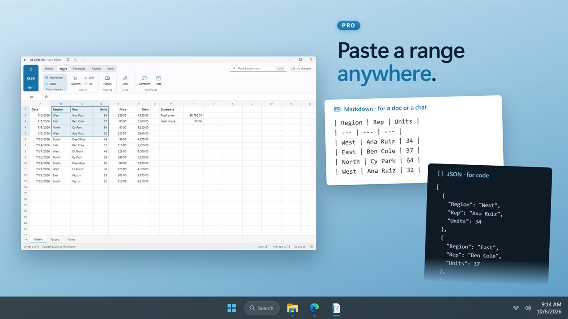Viewport: 568px width, 319px height.
Task: Open File Explorer from the taskbar
Action: point(292,308)
